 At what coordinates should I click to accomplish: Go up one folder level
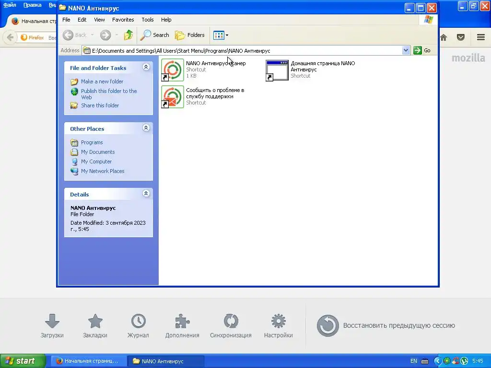click(x=129, y=35)
